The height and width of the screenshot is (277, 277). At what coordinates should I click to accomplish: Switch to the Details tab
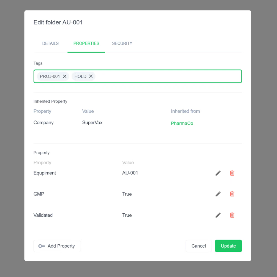pyautogui.click(x=50, y=43)
